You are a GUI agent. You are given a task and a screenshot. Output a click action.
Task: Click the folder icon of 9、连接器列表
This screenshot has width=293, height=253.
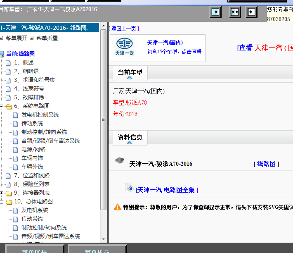pos(9,193)
